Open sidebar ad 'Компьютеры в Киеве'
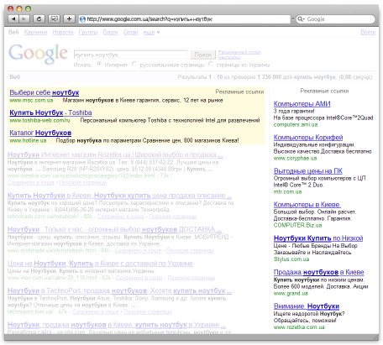The height and width of the screenshot is (345, 383). point(307,204)
